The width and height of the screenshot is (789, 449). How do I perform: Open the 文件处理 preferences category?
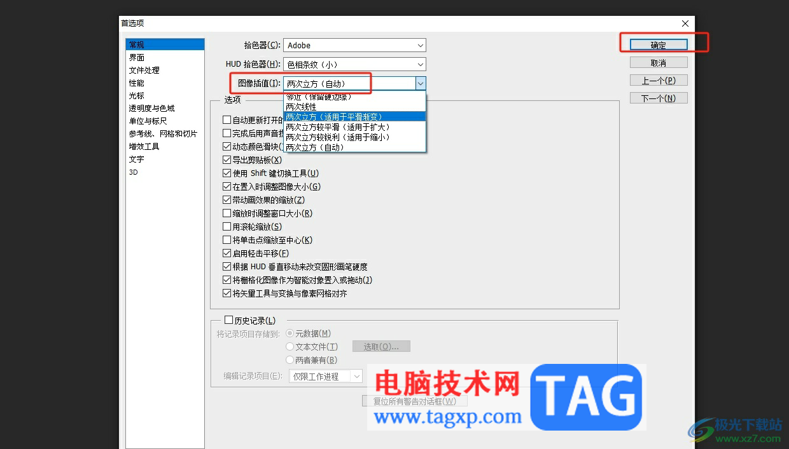coord(144,70)
